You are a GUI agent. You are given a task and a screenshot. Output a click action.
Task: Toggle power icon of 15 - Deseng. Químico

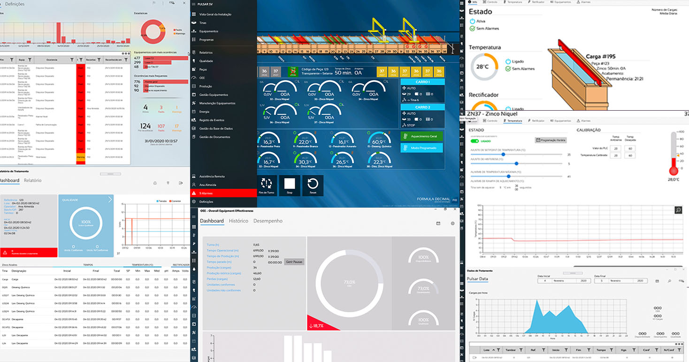[x=368, y=134]
